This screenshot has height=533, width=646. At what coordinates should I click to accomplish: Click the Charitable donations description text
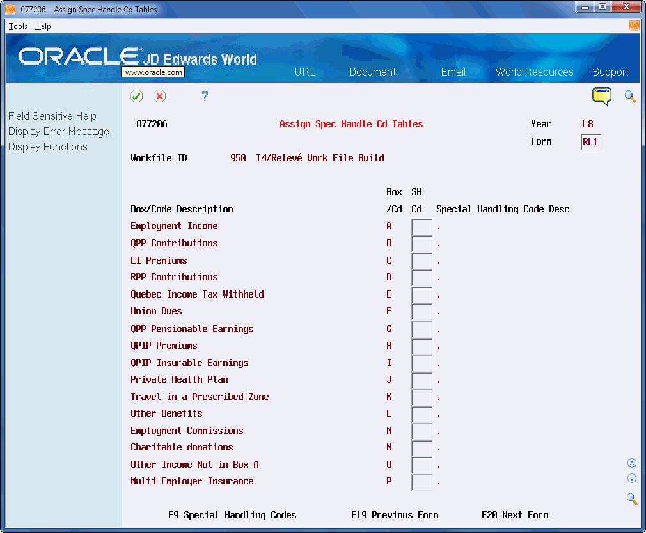[181, 447]
